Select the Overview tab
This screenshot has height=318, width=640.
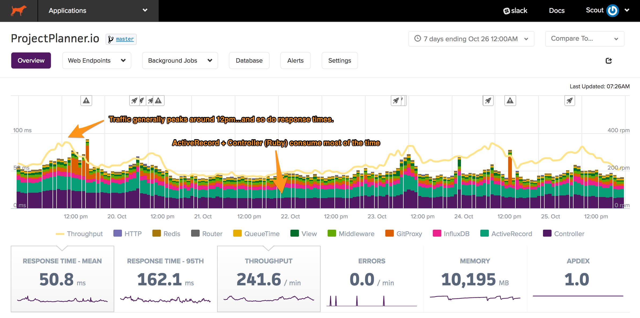click(31, 60)
